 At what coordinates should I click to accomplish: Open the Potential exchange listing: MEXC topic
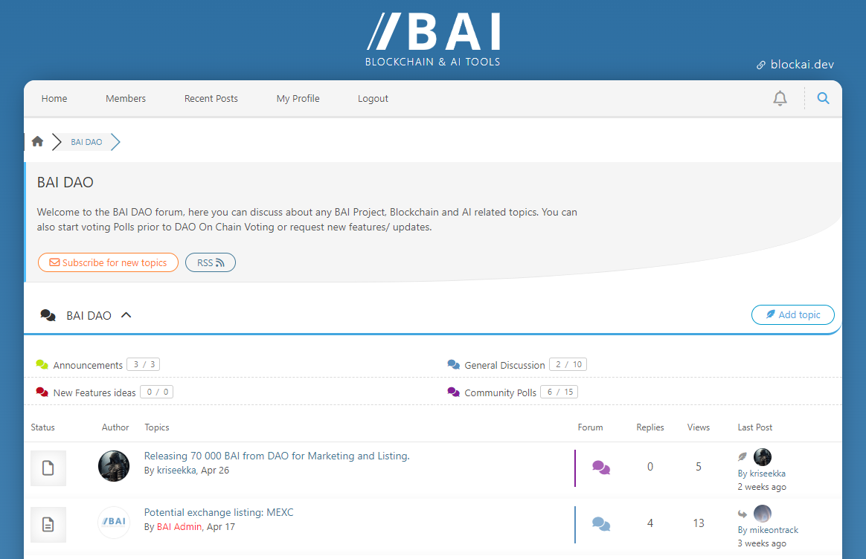click(219, 512)
